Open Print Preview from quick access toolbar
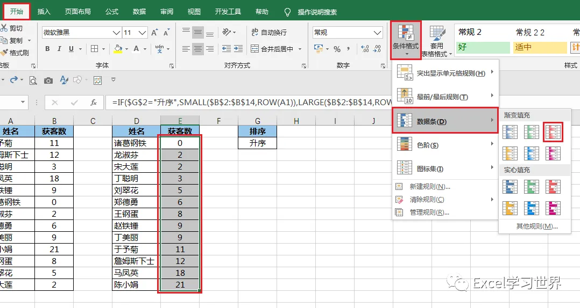 click(x=33, y=80)
